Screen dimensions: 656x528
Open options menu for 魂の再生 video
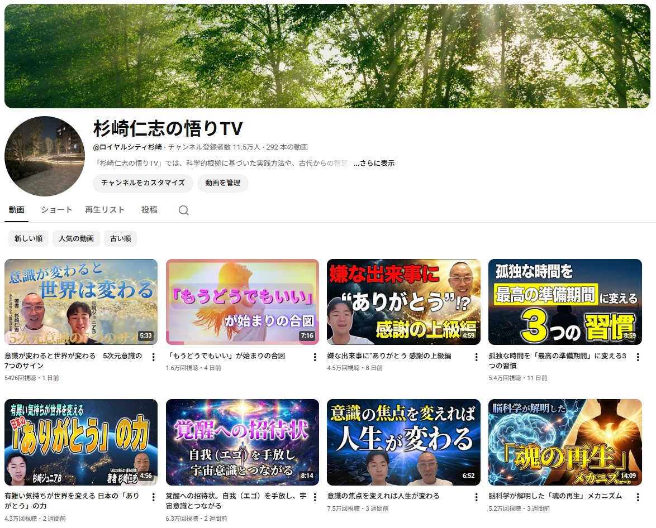point(639,497)
